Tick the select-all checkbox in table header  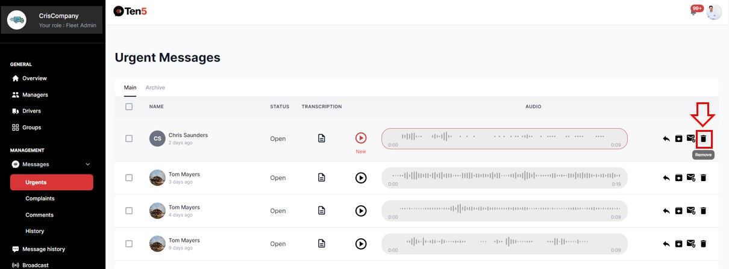[129, 107]
